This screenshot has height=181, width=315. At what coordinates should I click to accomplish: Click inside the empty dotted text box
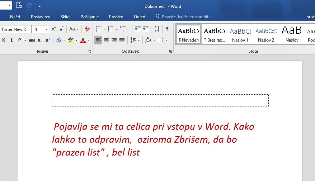(160, 100)
